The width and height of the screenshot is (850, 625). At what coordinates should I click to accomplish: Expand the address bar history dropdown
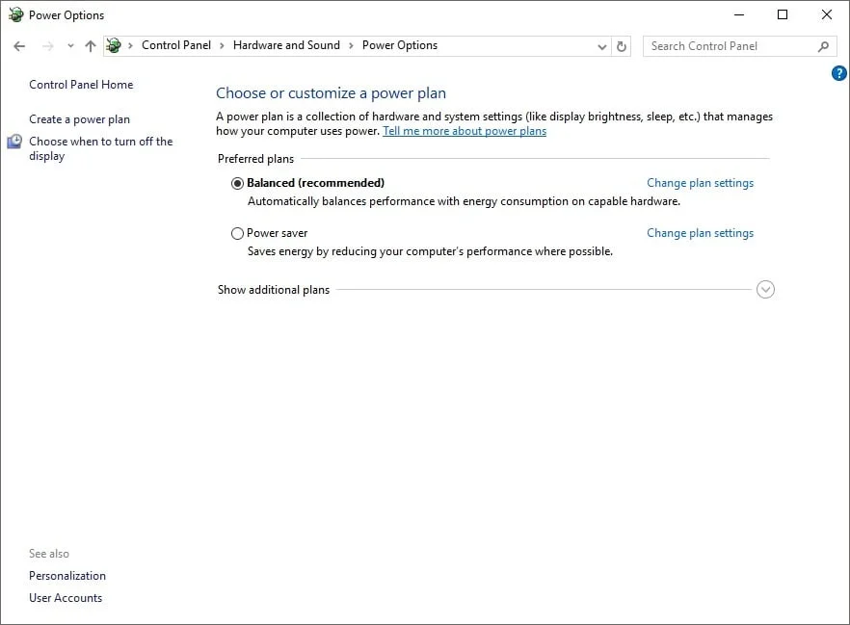601,46
